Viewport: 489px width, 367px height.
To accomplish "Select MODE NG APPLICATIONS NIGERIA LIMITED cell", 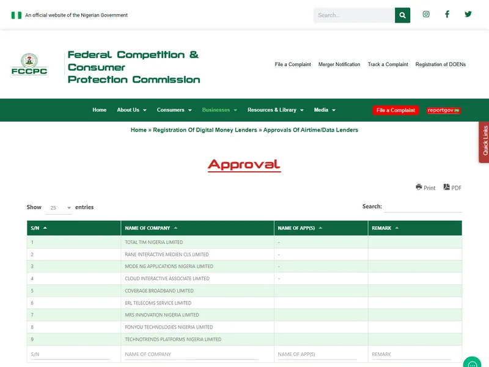I will 197,267.
